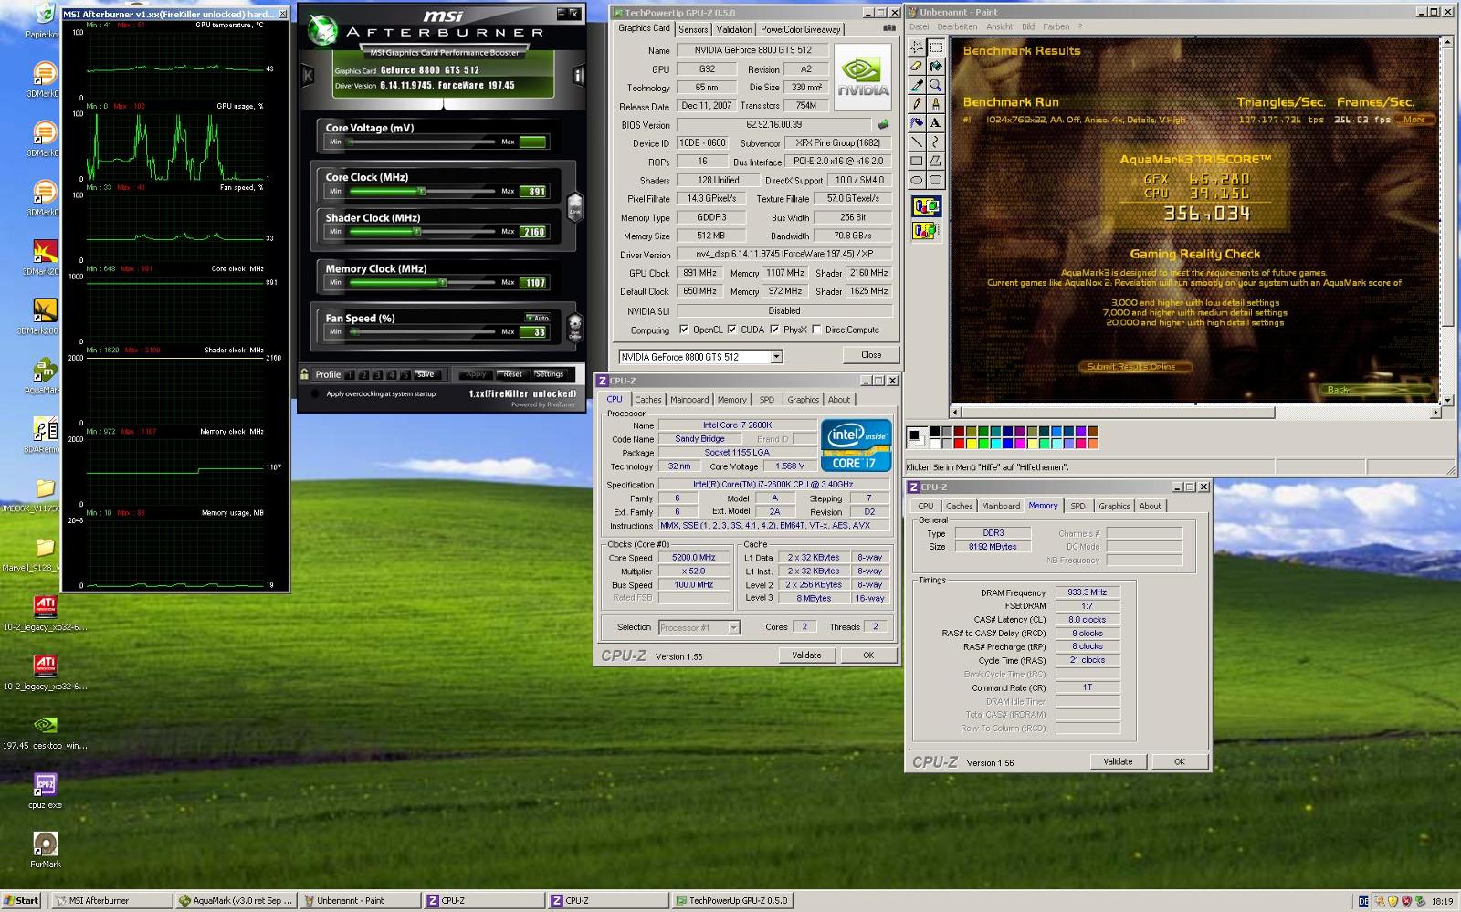
Task: Select the Ellipse tool in Paint
Action: coord(917,181)
